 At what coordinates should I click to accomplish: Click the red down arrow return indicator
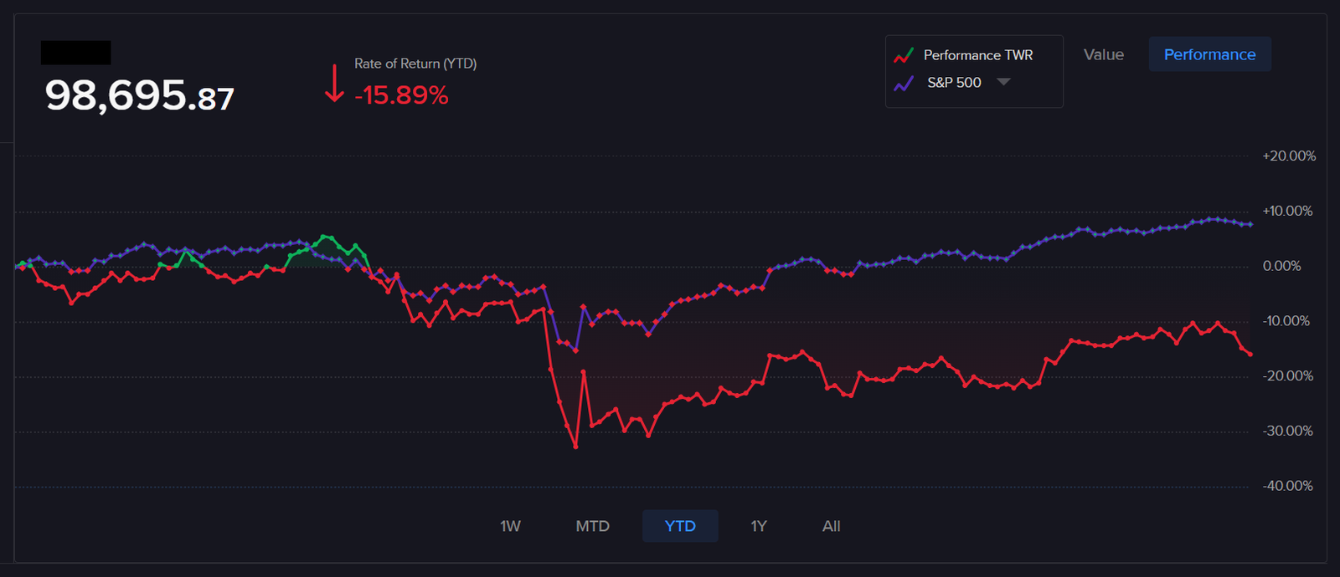pyautogui.click(x=334, y=83)
